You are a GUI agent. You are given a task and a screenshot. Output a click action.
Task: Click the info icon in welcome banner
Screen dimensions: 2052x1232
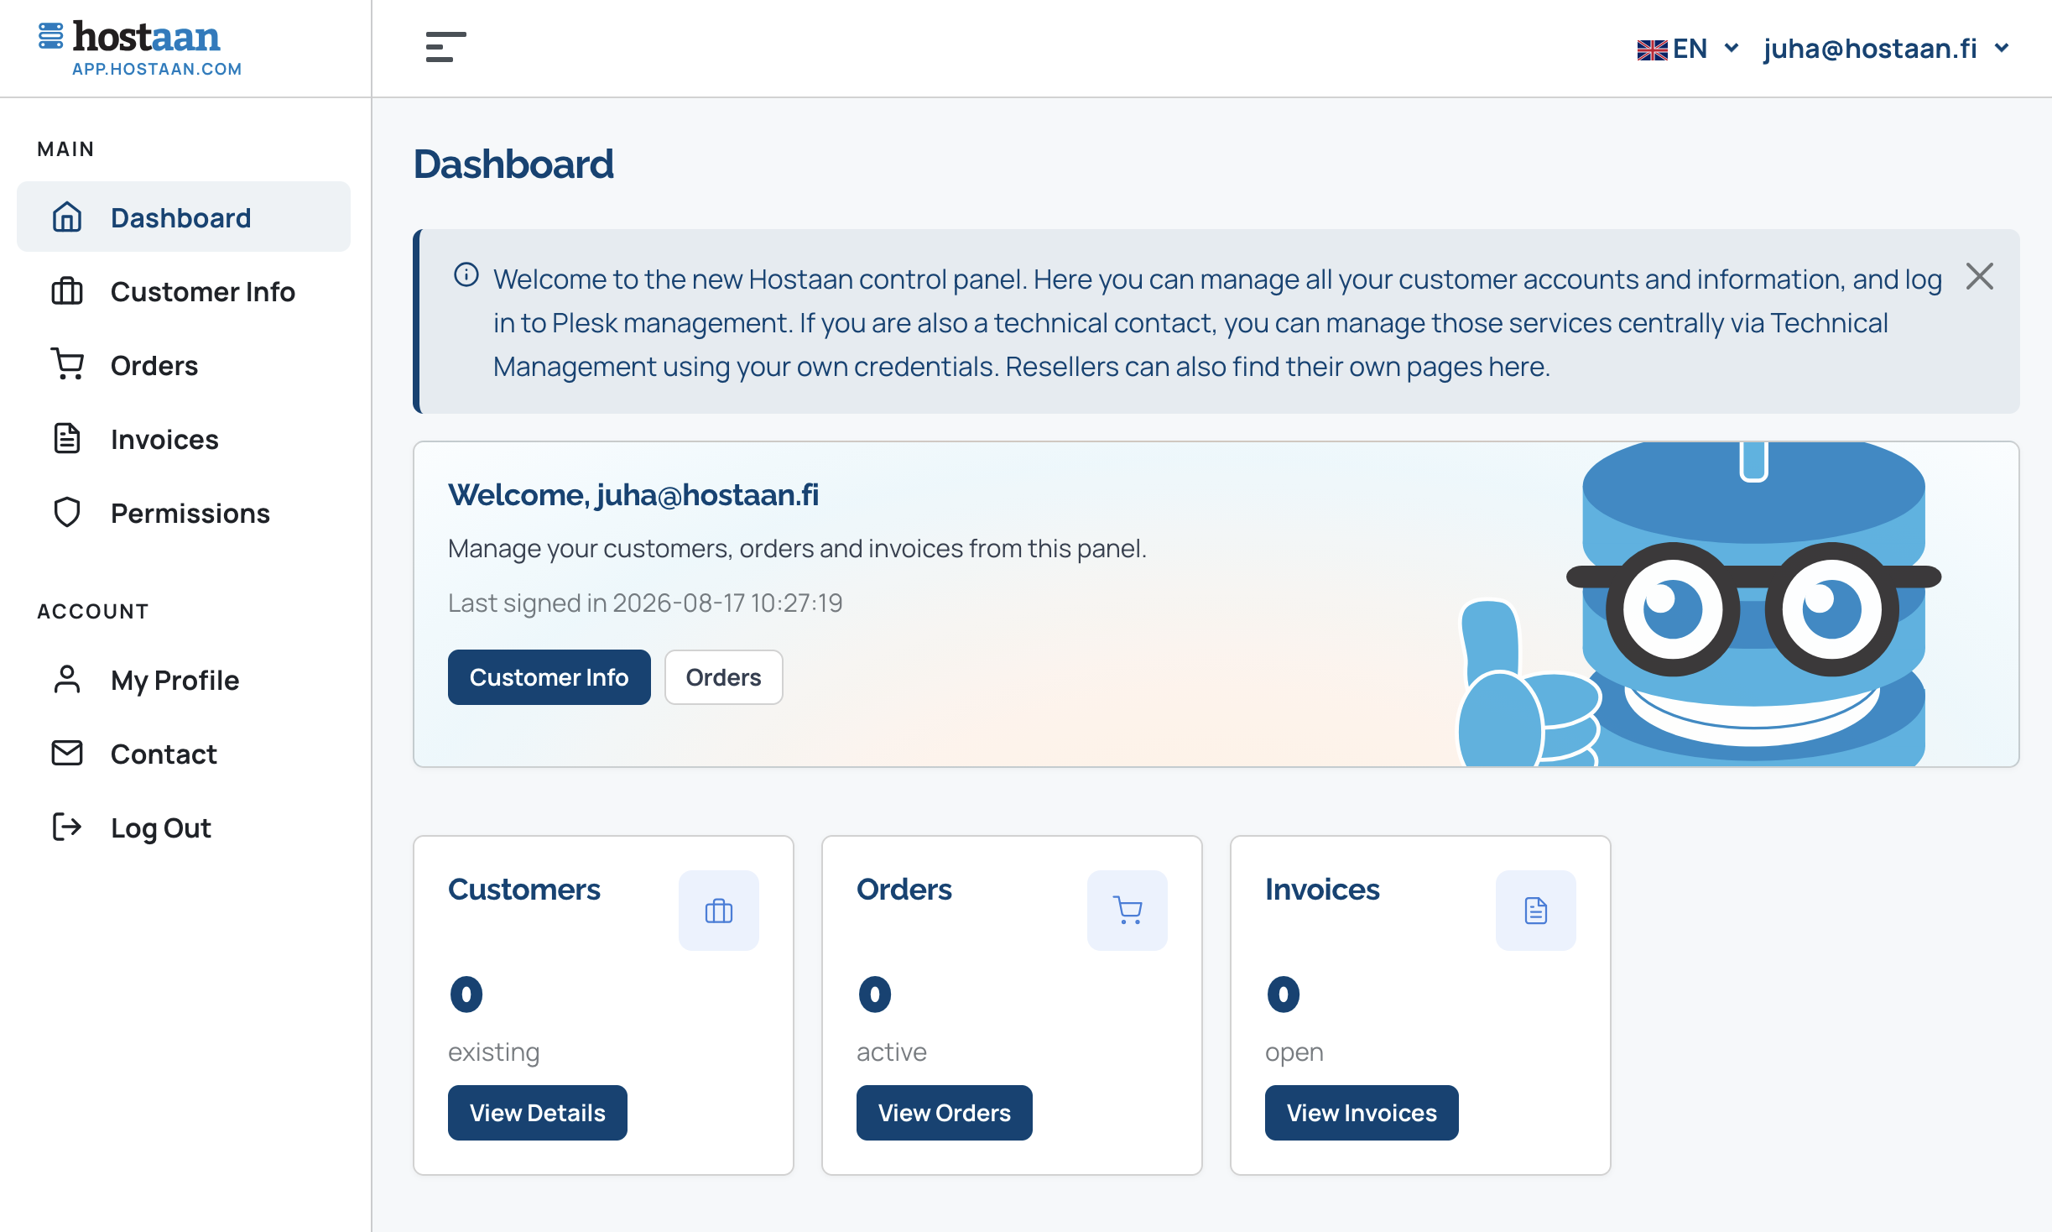pyautogui.click(x=466, y=275)
